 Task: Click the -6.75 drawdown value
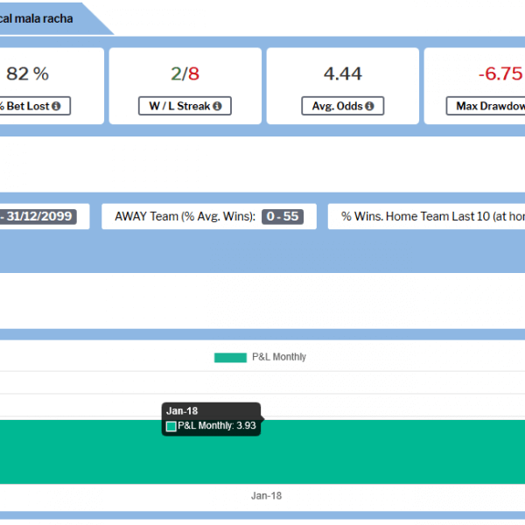pos(500,74)
